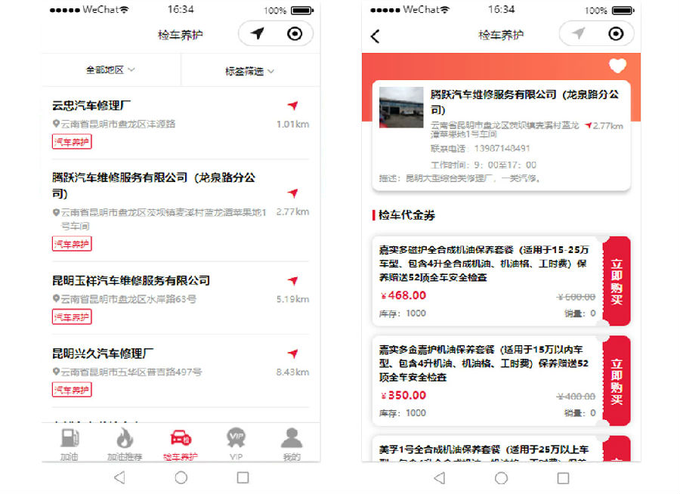Tap the capsule target icon on left screen
The image size is (680, 494).
295,34
